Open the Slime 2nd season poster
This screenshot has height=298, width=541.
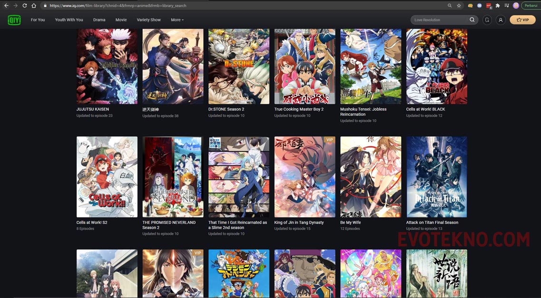tap(239, 177)
